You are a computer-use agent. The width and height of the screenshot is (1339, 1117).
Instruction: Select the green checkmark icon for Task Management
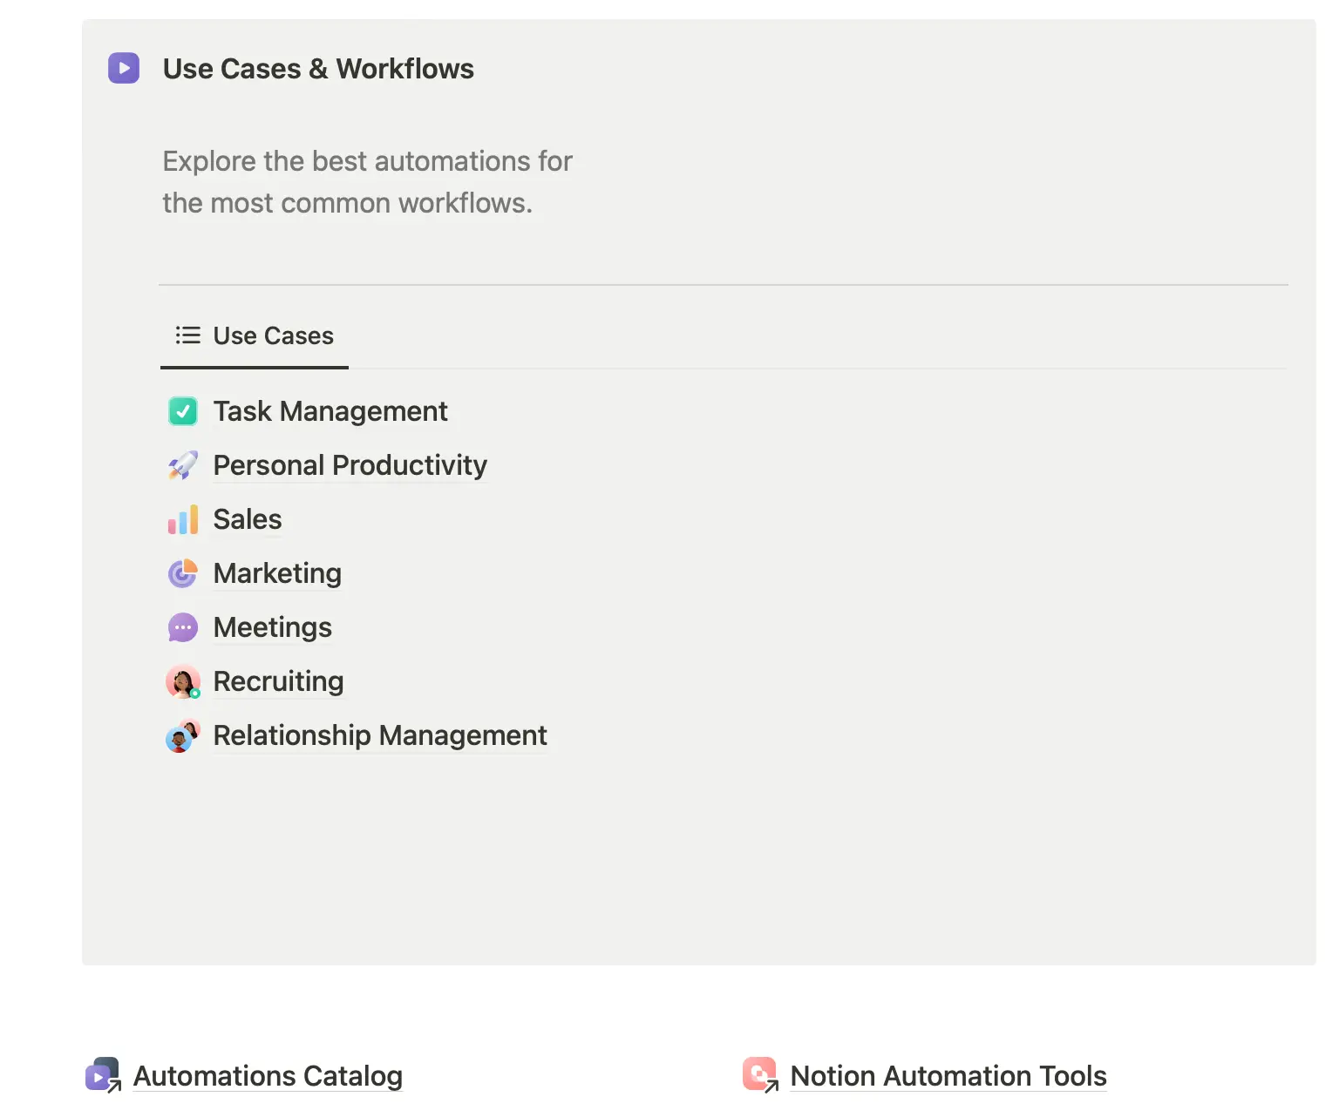pos(183,410)
